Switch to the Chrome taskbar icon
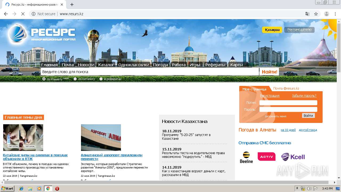 point(48,189)
